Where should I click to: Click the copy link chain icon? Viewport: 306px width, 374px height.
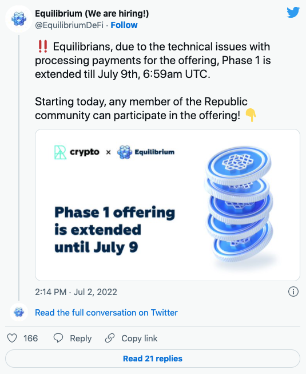click(110, 338)
